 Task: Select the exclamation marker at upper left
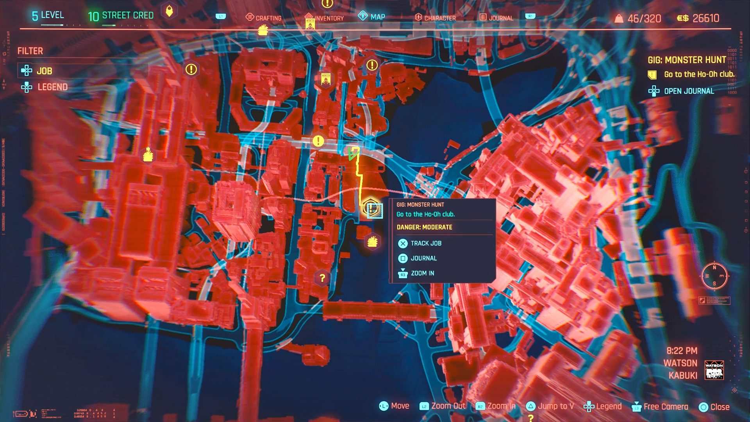[191, 70]
